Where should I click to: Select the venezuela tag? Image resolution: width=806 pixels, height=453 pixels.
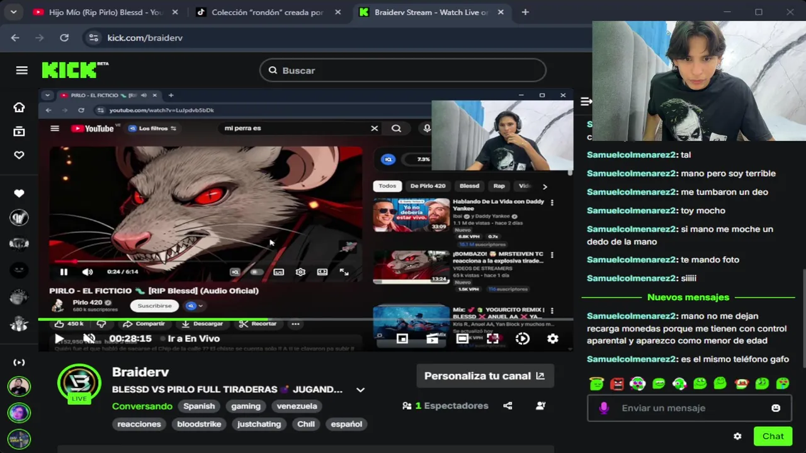(297, 406)
